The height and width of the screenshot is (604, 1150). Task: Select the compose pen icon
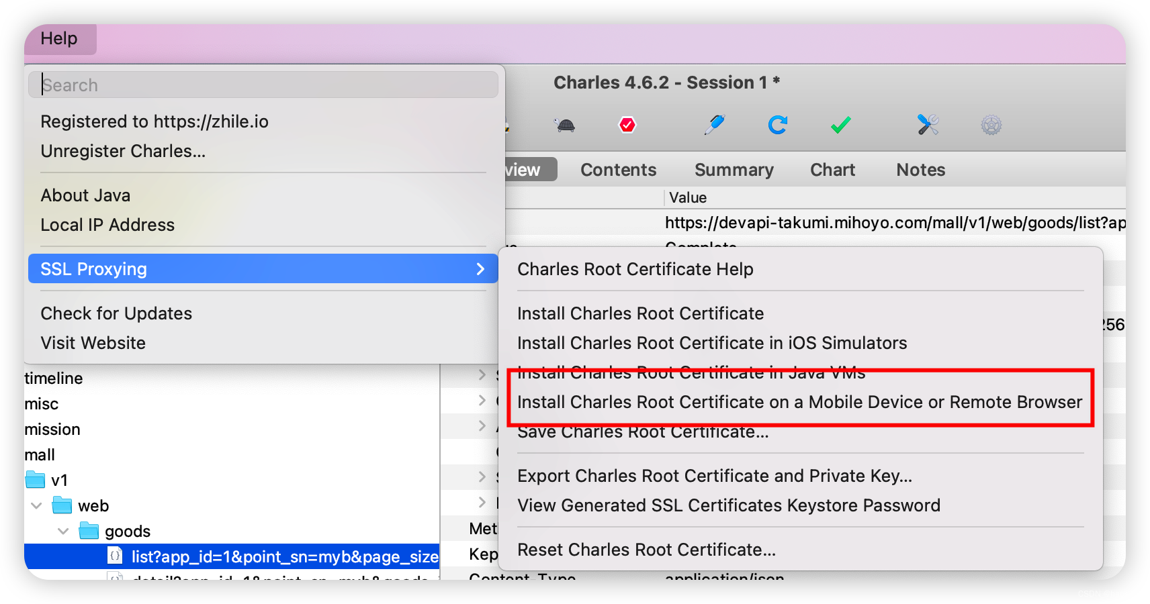coord(715,124)
